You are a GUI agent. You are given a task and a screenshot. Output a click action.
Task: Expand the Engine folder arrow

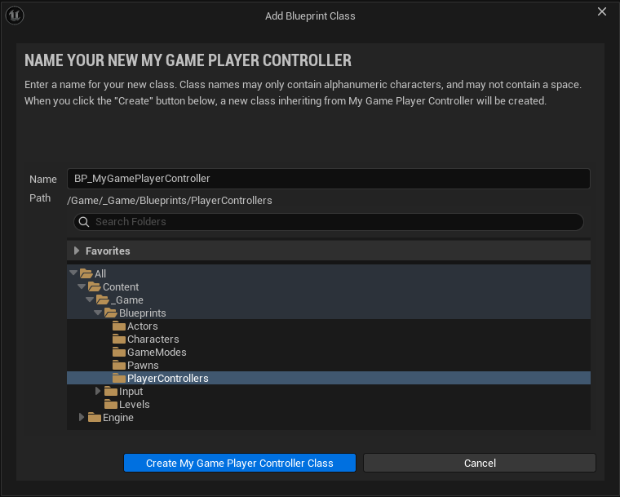click(82, 418)
